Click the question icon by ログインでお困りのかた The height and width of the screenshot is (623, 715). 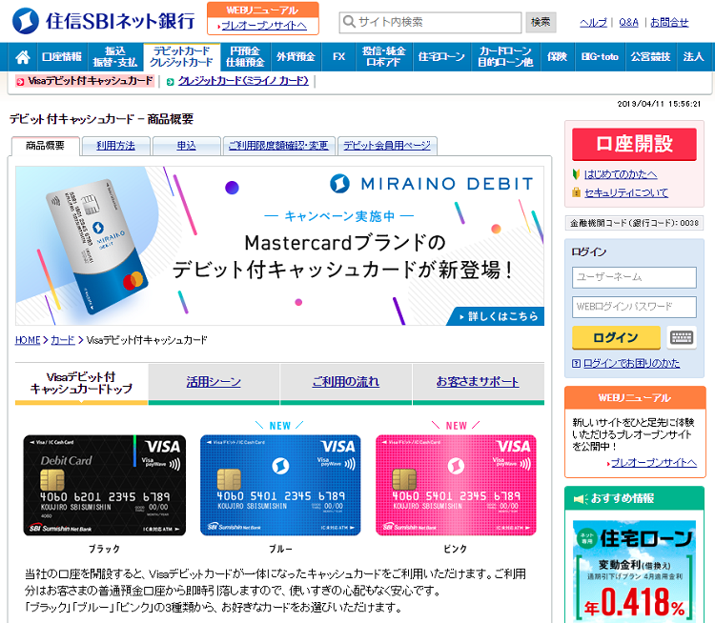576,363
